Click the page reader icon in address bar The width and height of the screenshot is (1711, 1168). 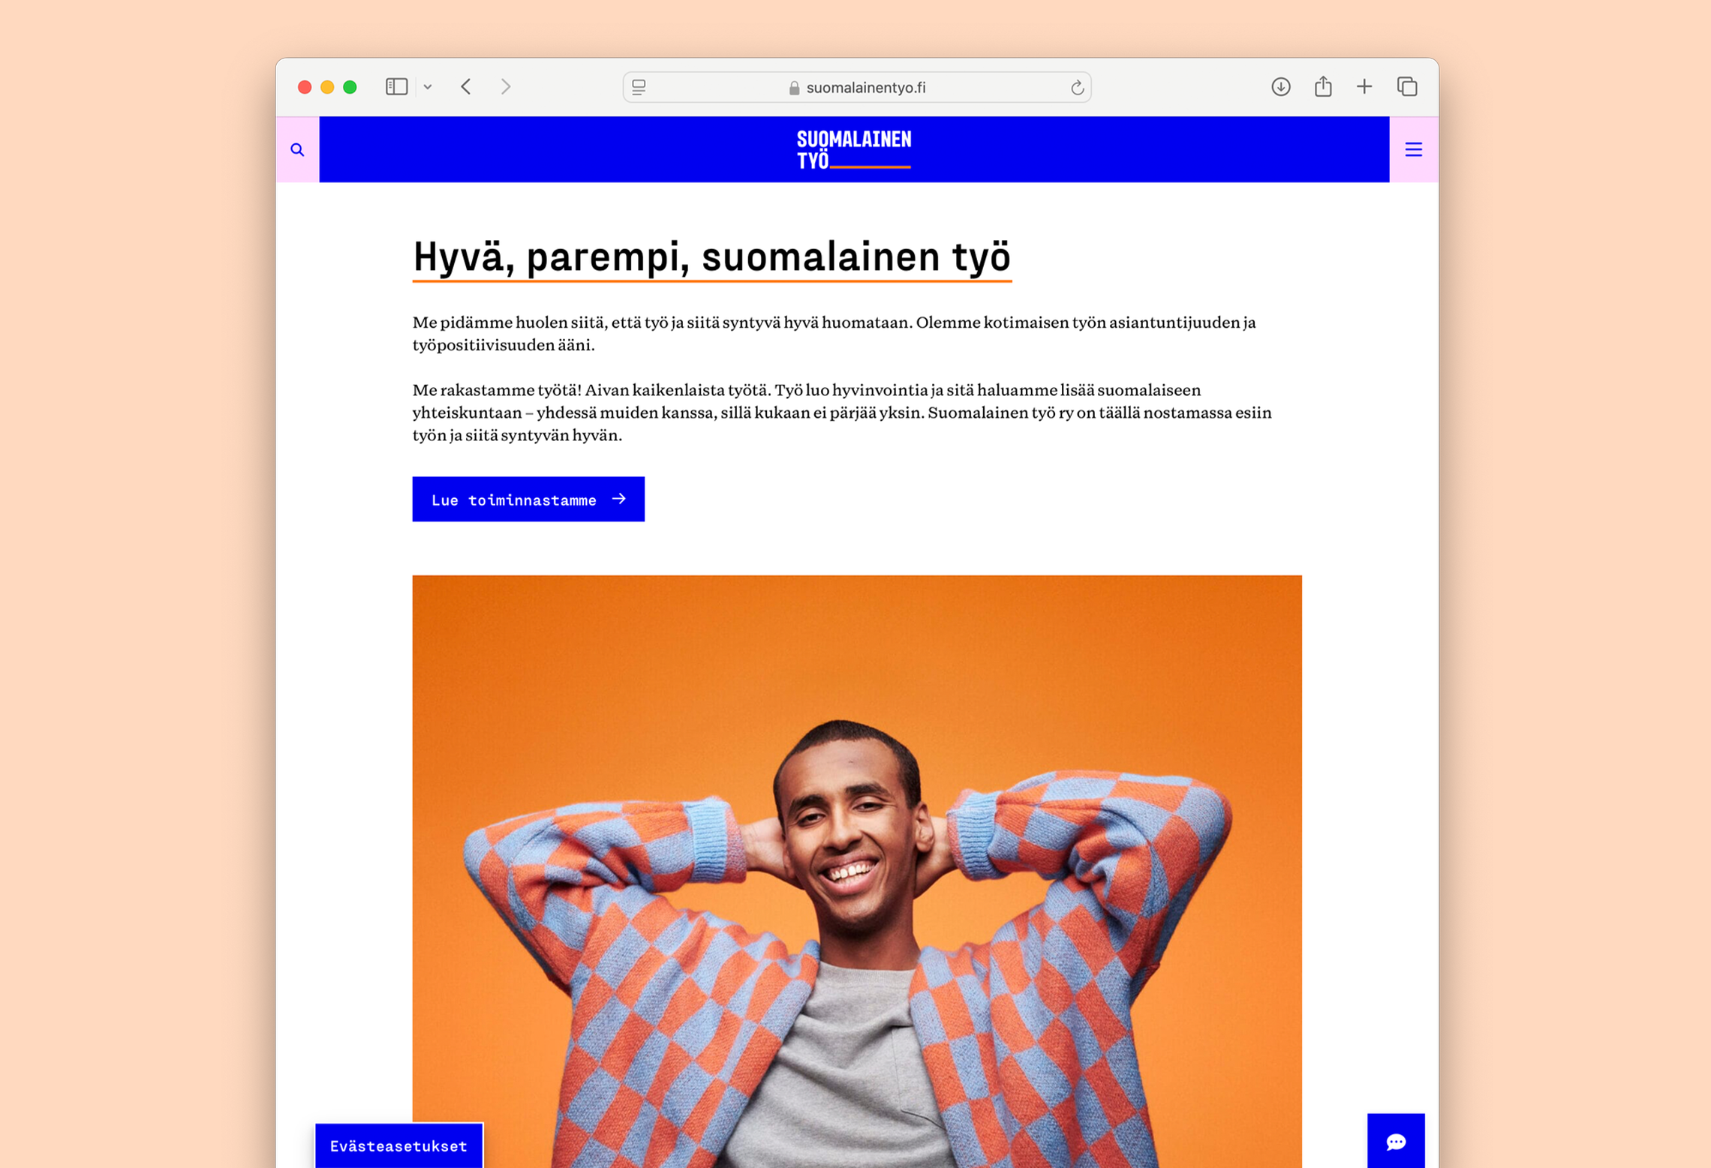639,88
